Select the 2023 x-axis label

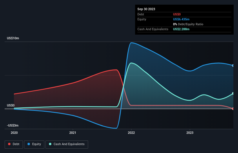pyautogui.click(x=190, y=133)
